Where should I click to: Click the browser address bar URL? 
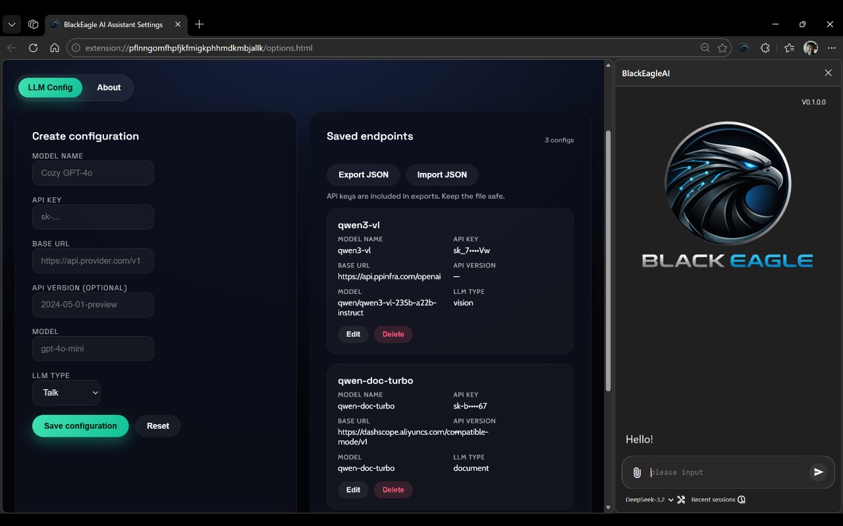pos(199,48)
